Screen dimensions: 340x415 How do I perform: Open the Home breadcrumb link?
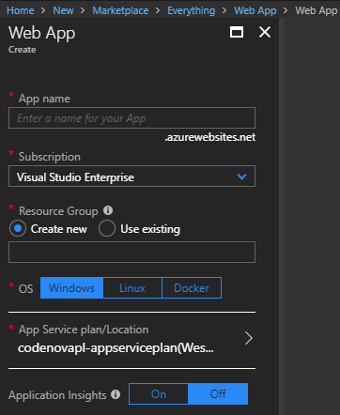point(21,10)
